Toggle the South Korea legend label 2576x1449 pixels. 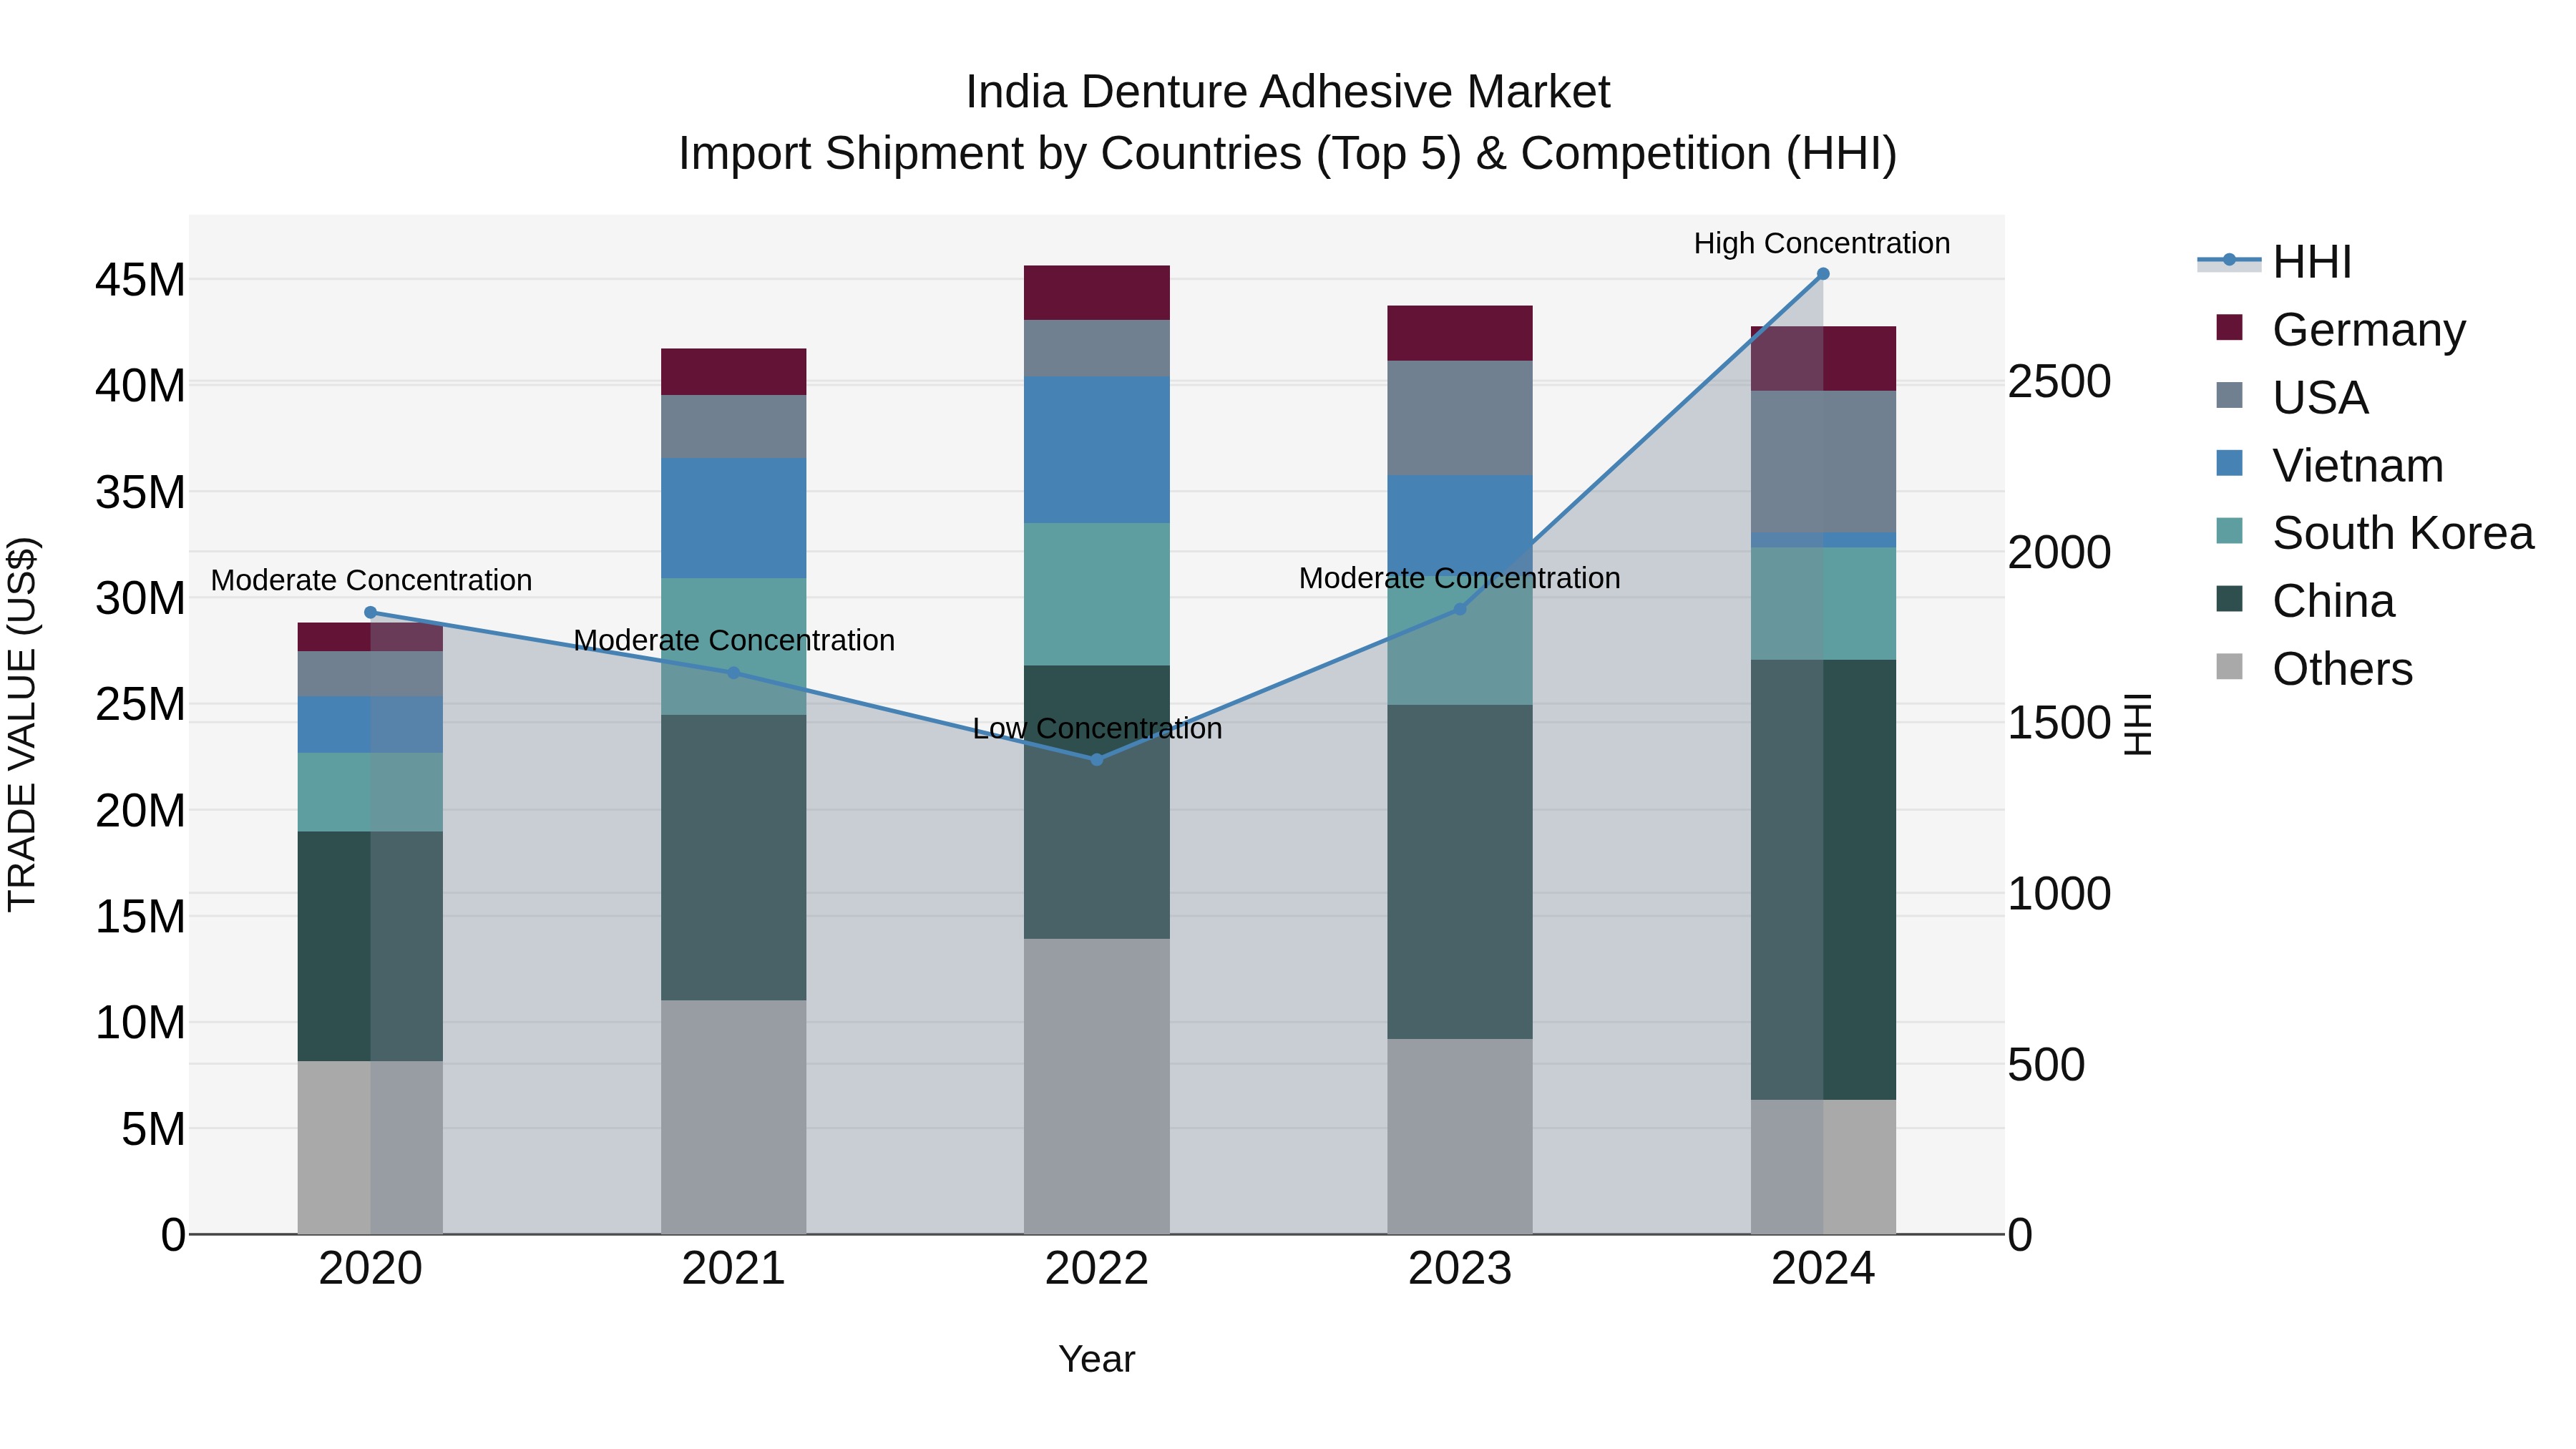[x=2403, y=533]
